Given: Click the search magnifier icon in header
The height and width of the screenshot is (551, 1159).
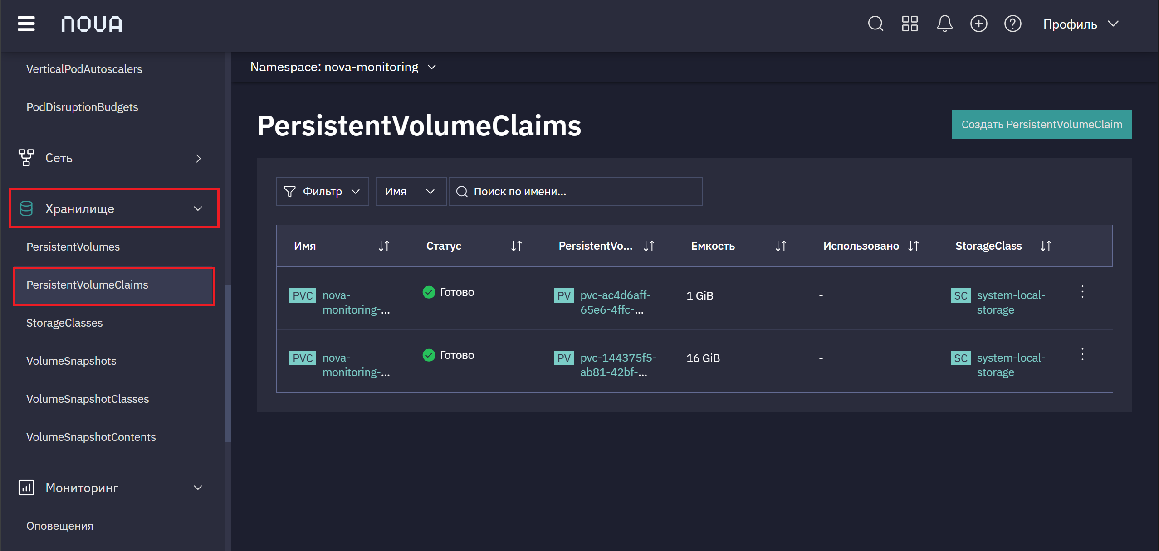Looking at the screenshot, I should pyautogui.click(x=875, y=24).
